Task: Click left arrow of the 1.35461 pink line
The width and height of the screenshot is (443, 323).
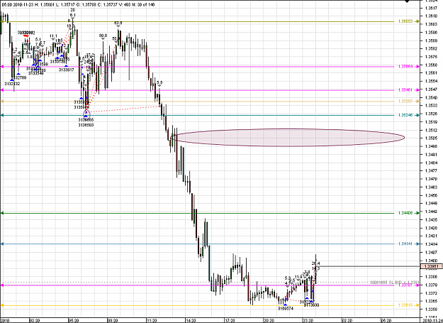Action: tap(2, 90)
